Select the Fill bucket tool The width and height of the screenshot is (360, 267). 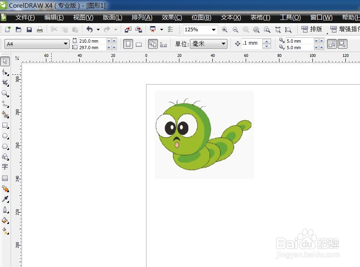coord(5,220)
